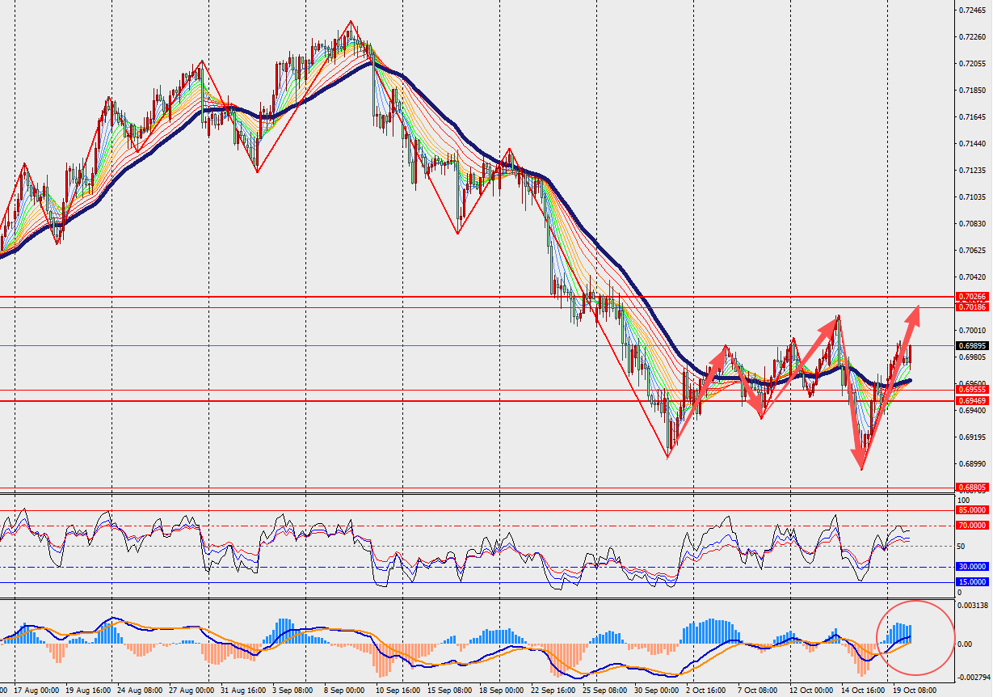Select the 0.71850 price axis value
Image resolution: width=993 pixels, height=697 pixels.
click(x=972, y=91)
